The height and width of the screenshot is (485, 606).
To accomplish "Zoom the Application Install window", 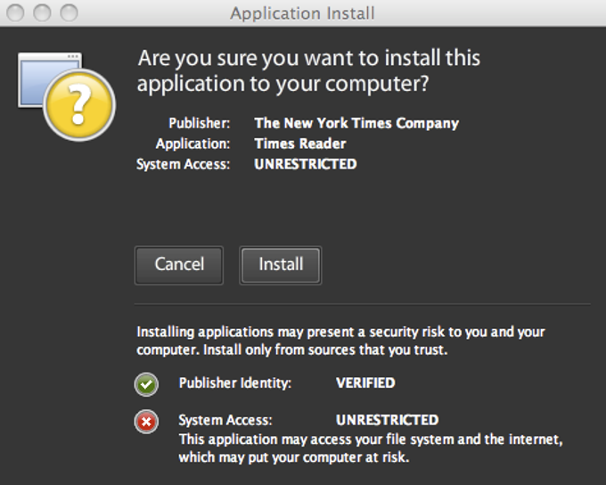I will [x=69, y=12].
